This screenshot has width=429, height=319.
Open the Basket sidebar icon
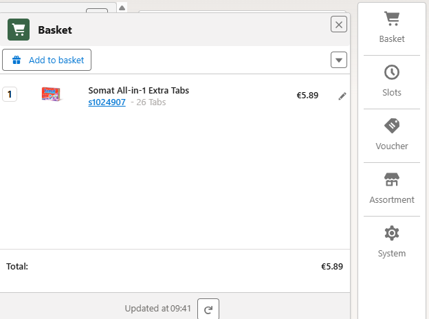tap(392, 19)
